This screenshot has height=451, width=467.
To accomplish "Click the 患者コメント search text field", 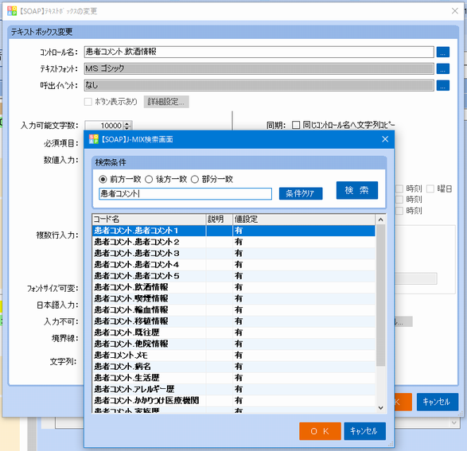I will coord(185,194).
